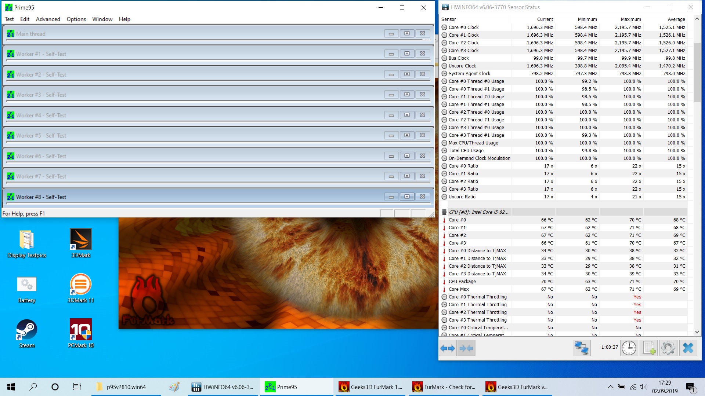Click the collapse columns arrows button in HWiNFO
Screen dimensions: 705x396
466,348
